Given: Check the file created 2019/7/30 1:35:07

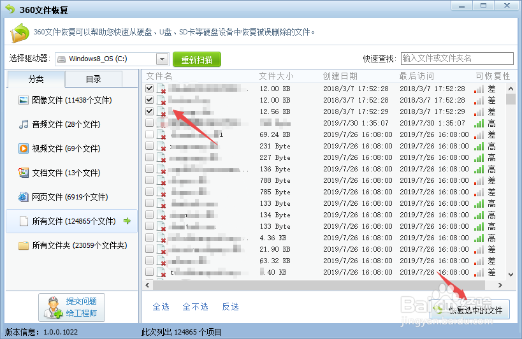Looking at the screenshot, I should tap(150, 123).
